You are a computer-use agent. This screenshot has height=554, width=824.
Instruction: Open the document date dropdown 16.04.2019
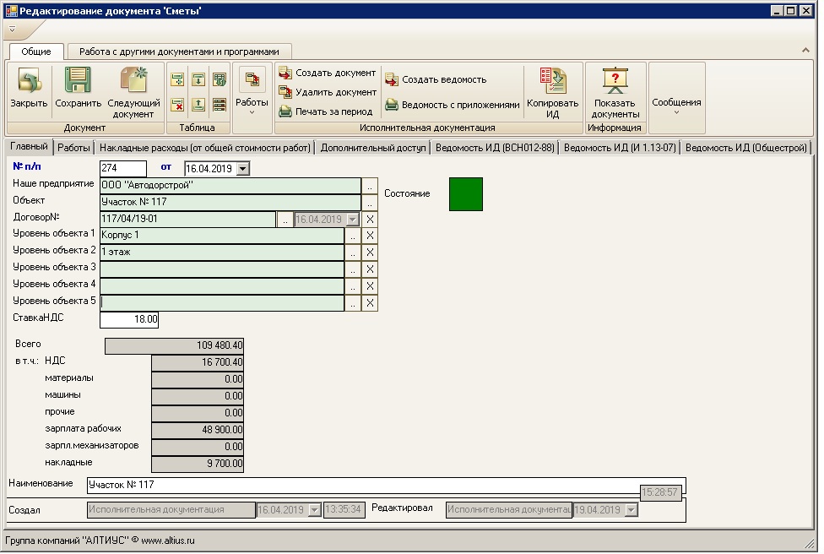point(243,169)
